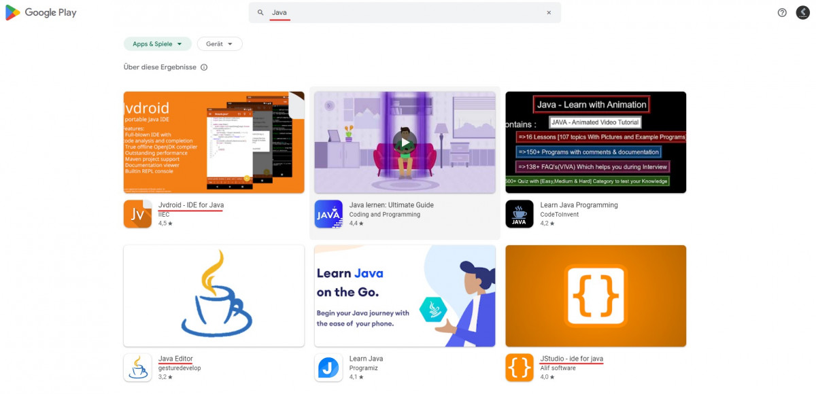Open the help question mark icon
The image size is (816, 394).
tap(782, 12)
